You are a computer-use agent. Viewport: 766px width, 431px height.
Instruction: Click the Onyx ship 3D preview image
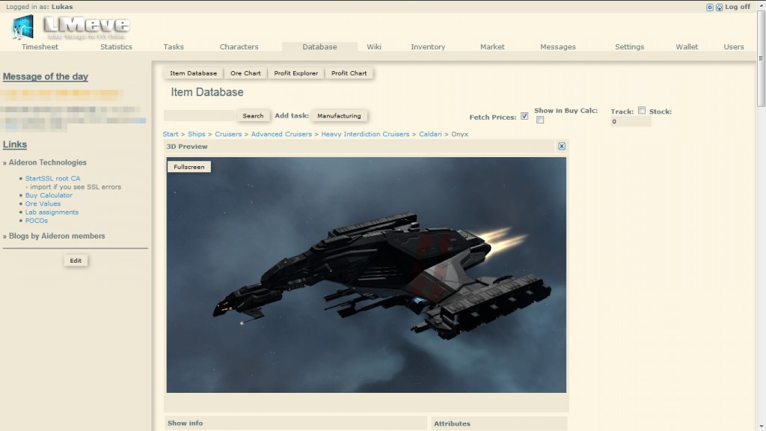click(x=367, y=275)
